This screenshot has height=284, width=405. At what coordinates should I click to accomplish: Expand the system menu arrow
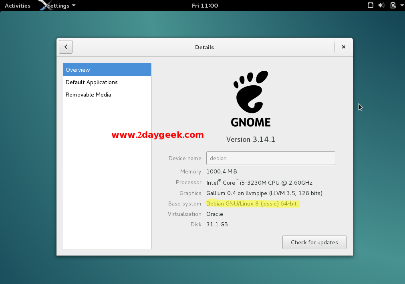click(x=401, y=6)
